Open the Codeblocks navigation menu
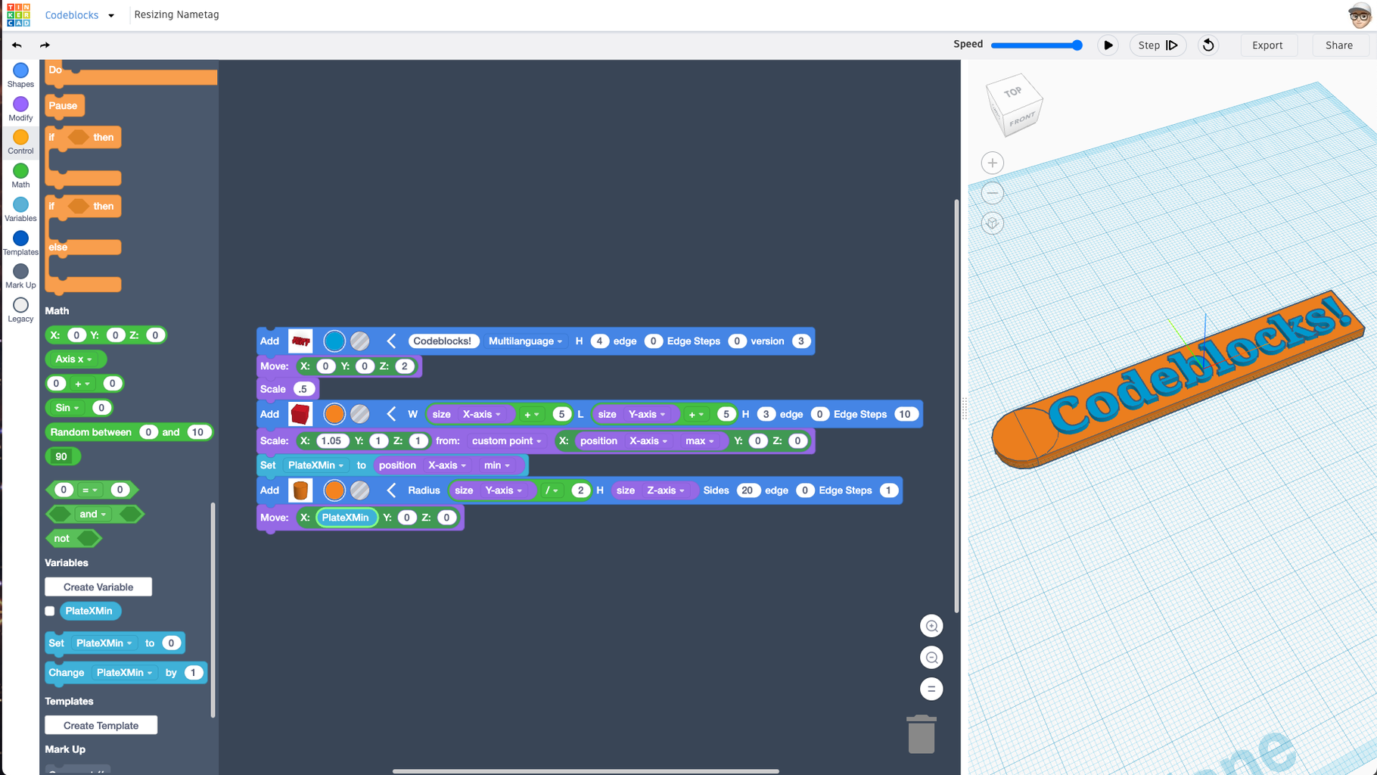This screenshot has height=775, width=1377. 79,14
